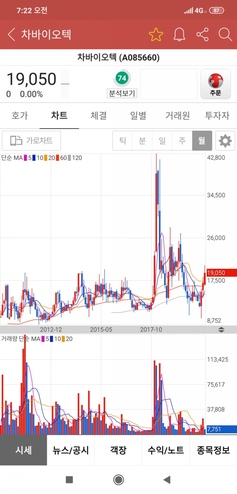This screenshot has width=237, height=494.
Task: Switch to the 일별 tab
Action: pyautogui.click(x=138, y=116)
